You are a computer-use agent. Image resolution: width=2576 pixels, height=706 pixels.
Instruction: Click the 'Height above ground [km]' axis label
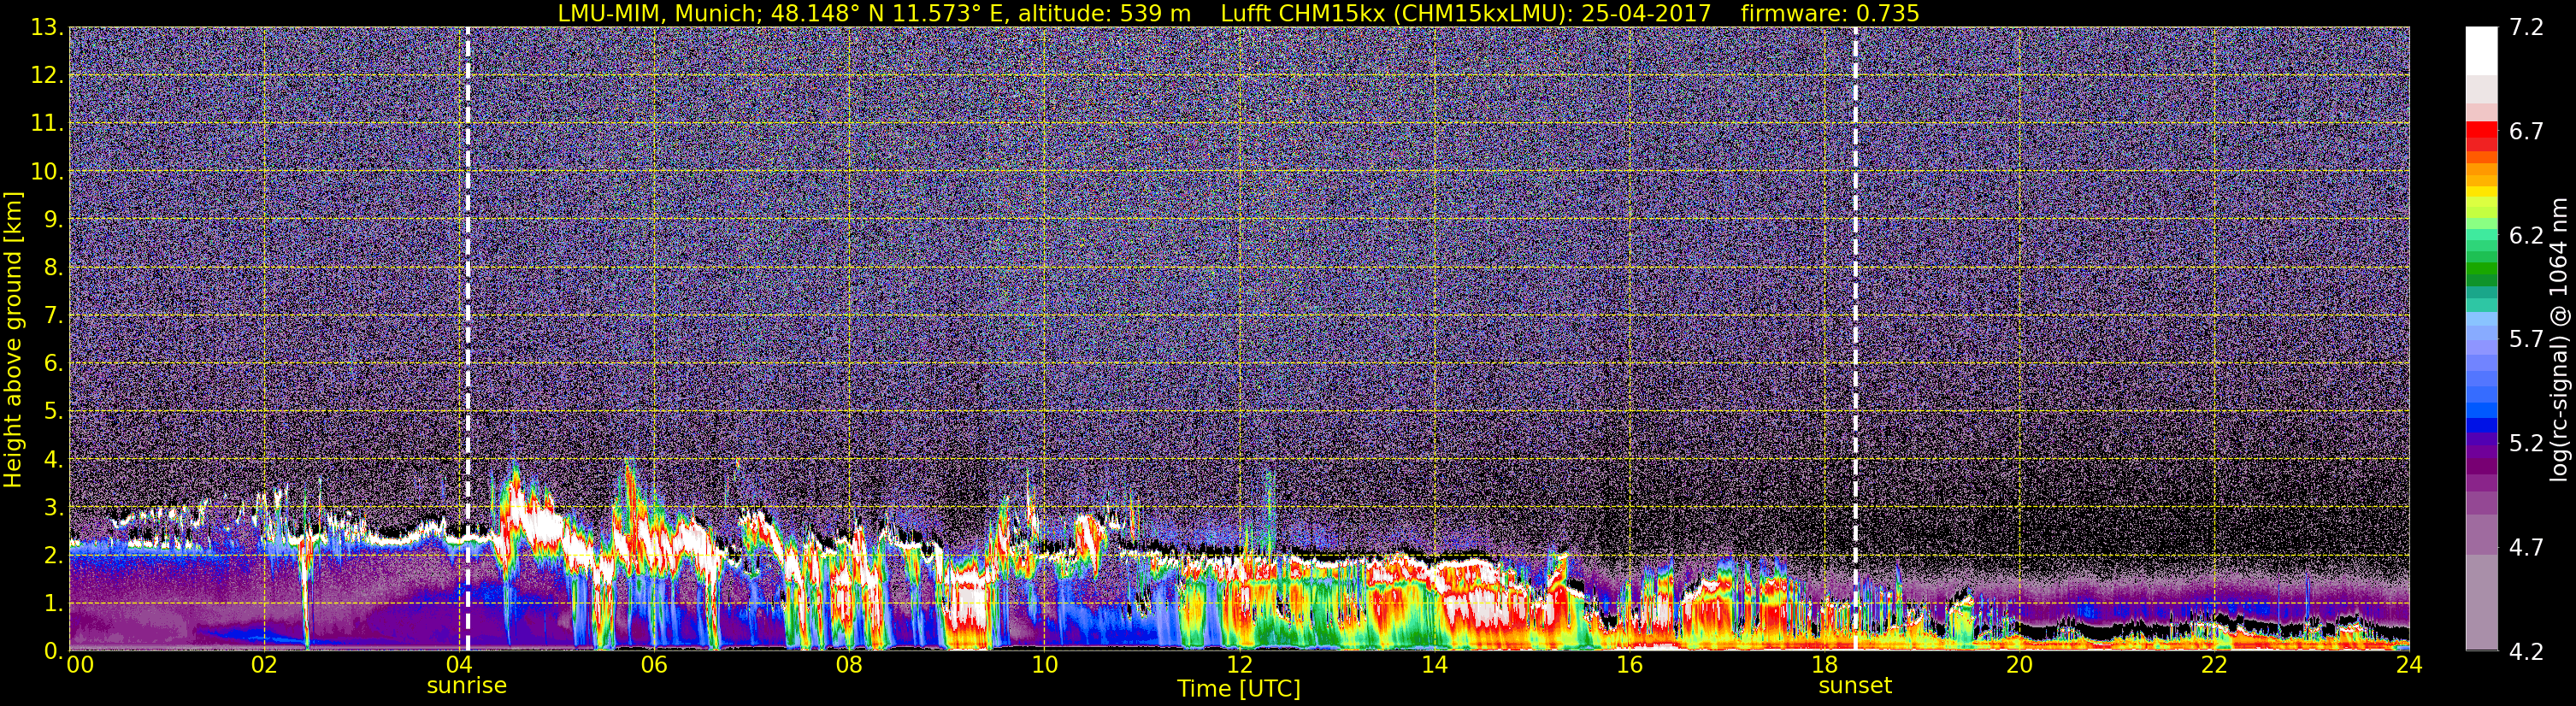[x=13, y=339]
